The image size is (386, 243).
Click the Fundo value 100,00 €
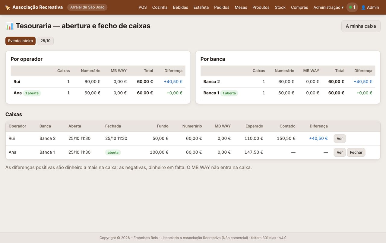(159, 152)
